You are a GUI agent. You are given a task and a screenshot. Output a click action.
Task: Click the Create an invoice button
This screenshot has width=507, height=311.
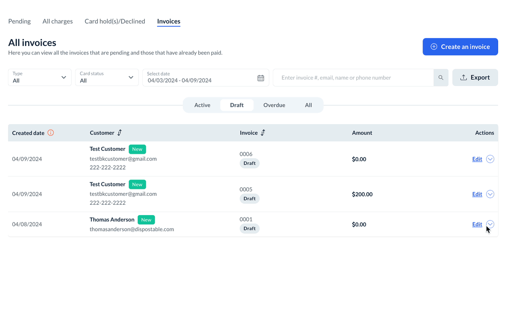point(460,46)
